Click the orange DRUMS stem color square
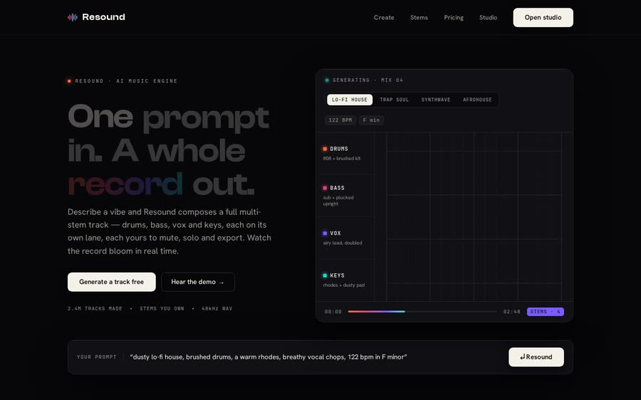Viewport: 641px width, 400px height. click(325, 149)
